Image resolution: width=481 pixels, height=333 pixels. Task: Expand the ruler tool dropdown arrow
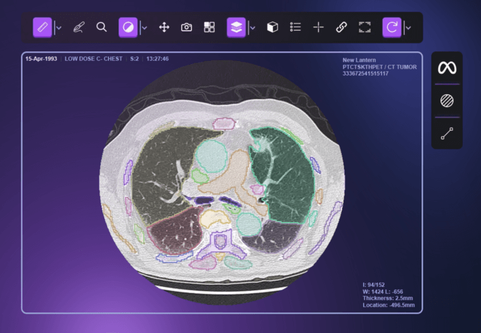tap(58, 28)
